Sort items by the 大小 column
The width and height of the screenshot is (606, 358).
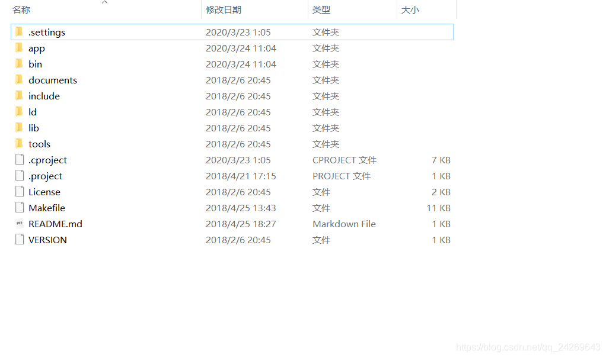tap(410, 9)
